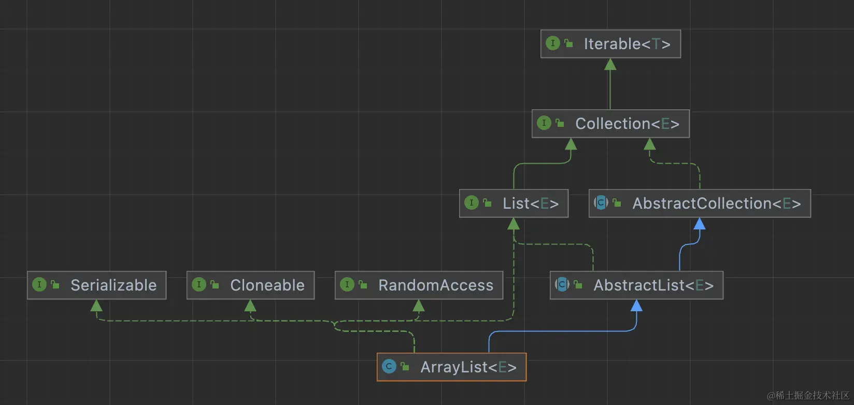Click the RandomAccess label text

point(436,285)
